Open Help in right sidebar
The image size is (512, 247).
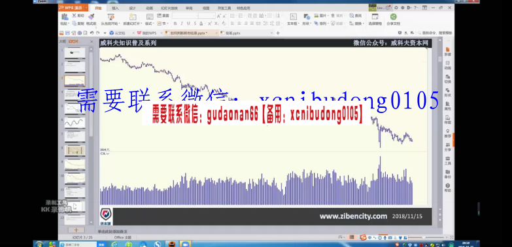448,188
